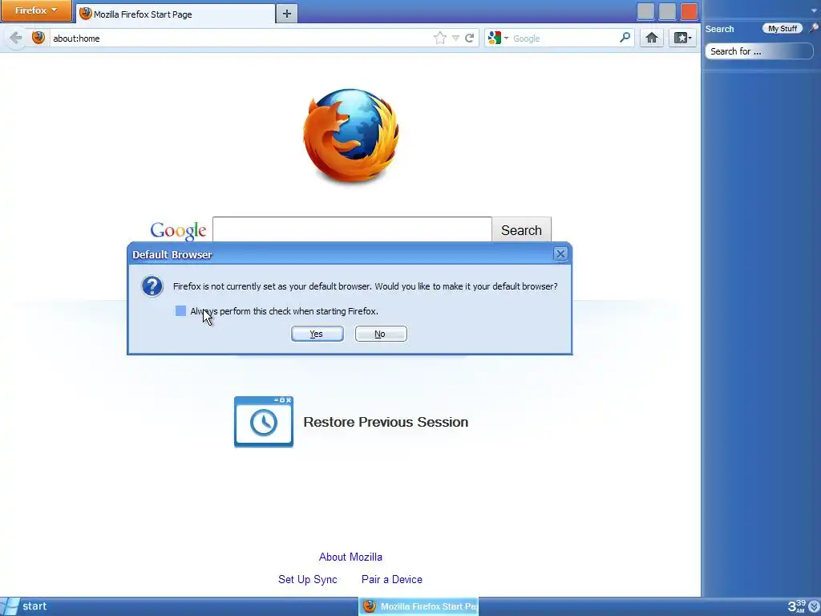
Task: Click the Restore Previous Session clock icon
Action: click(x=263, y=422)
